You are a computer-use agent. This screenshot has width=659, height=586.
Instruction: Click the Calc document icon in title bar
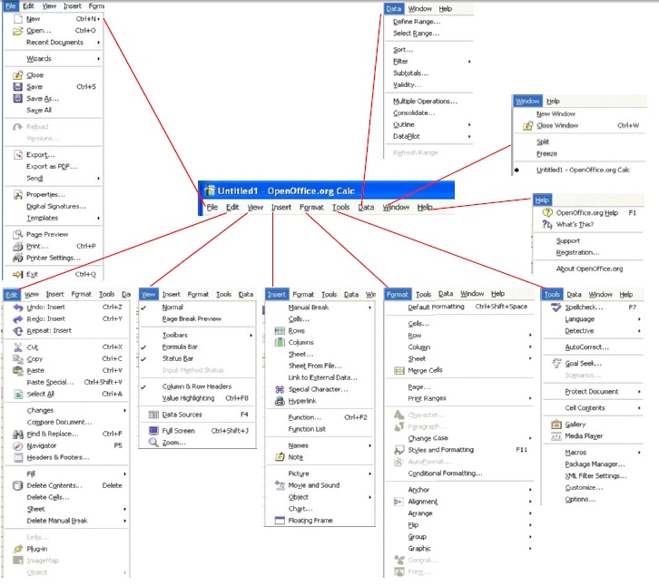[210, 190]
